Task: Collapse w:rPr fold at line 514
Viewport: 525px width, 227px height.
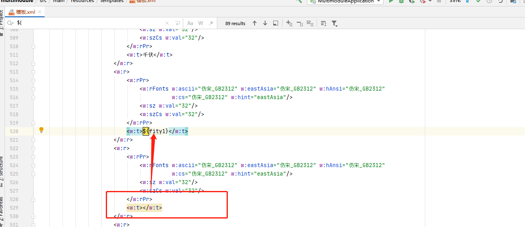Action: (33, 80)
